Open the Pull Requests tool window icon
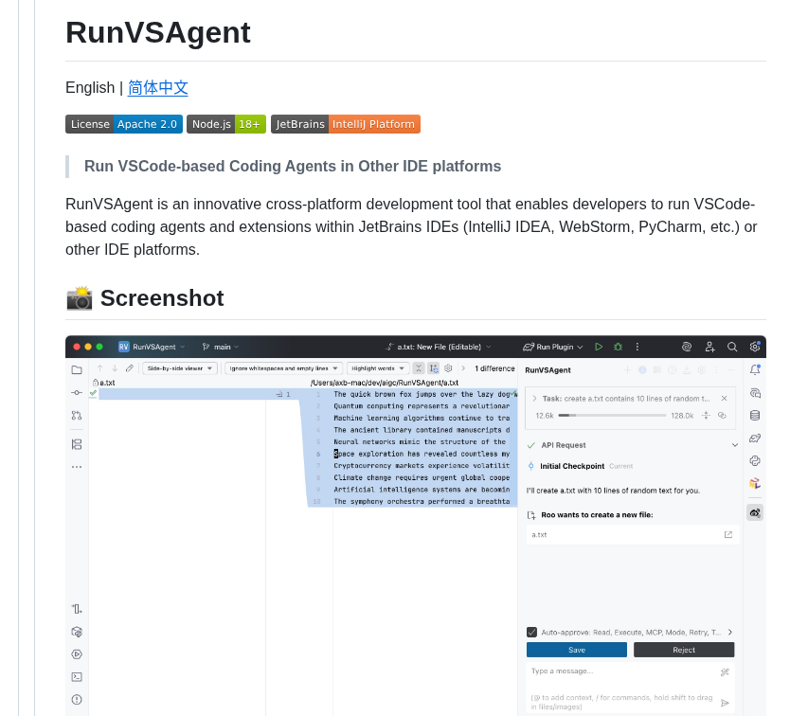The height and width of the screenshot is (716, 790). pyautogui.click(x=77, y=415)
